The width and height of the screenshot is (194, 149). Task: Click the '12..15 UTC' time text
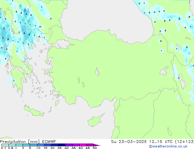161,142
